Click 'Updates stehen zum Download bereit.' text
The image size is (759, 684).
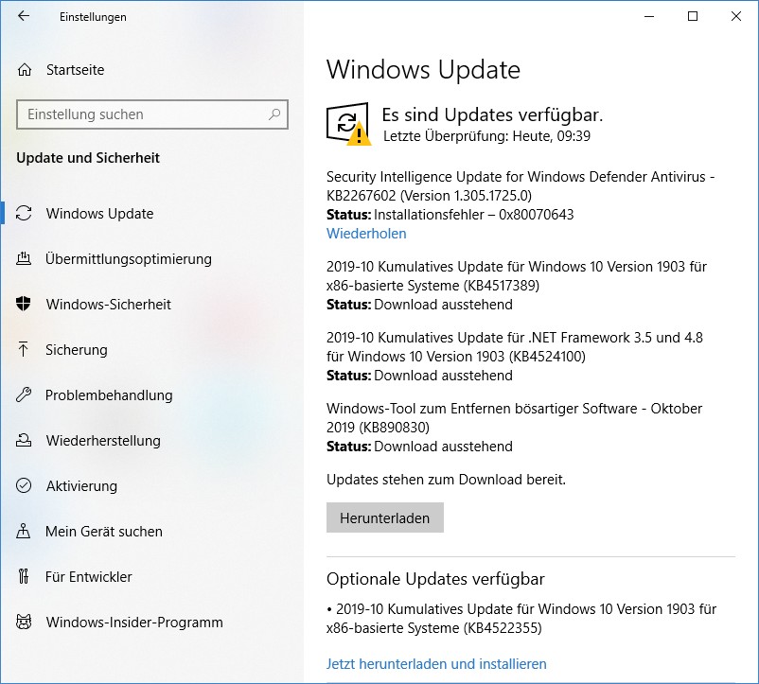tap(446, 480)
